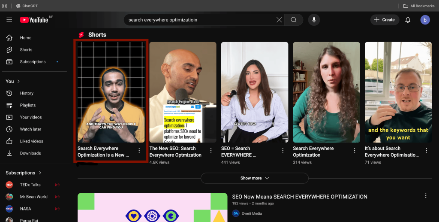Expand the Subscriptions section heading
This screenshot has height=222, width=439.
click(24, 173)
